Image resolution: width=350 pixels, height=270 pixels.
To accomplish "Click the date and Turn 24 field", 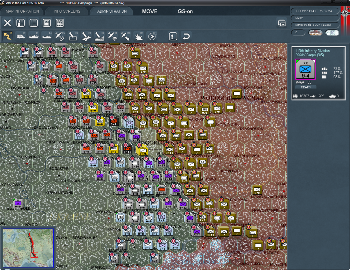I will pos(315,11).
